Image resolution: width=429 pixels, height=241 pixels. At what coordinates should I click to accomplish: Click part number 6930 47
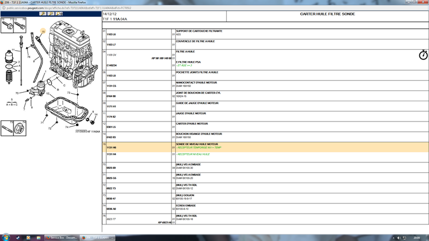111,199
